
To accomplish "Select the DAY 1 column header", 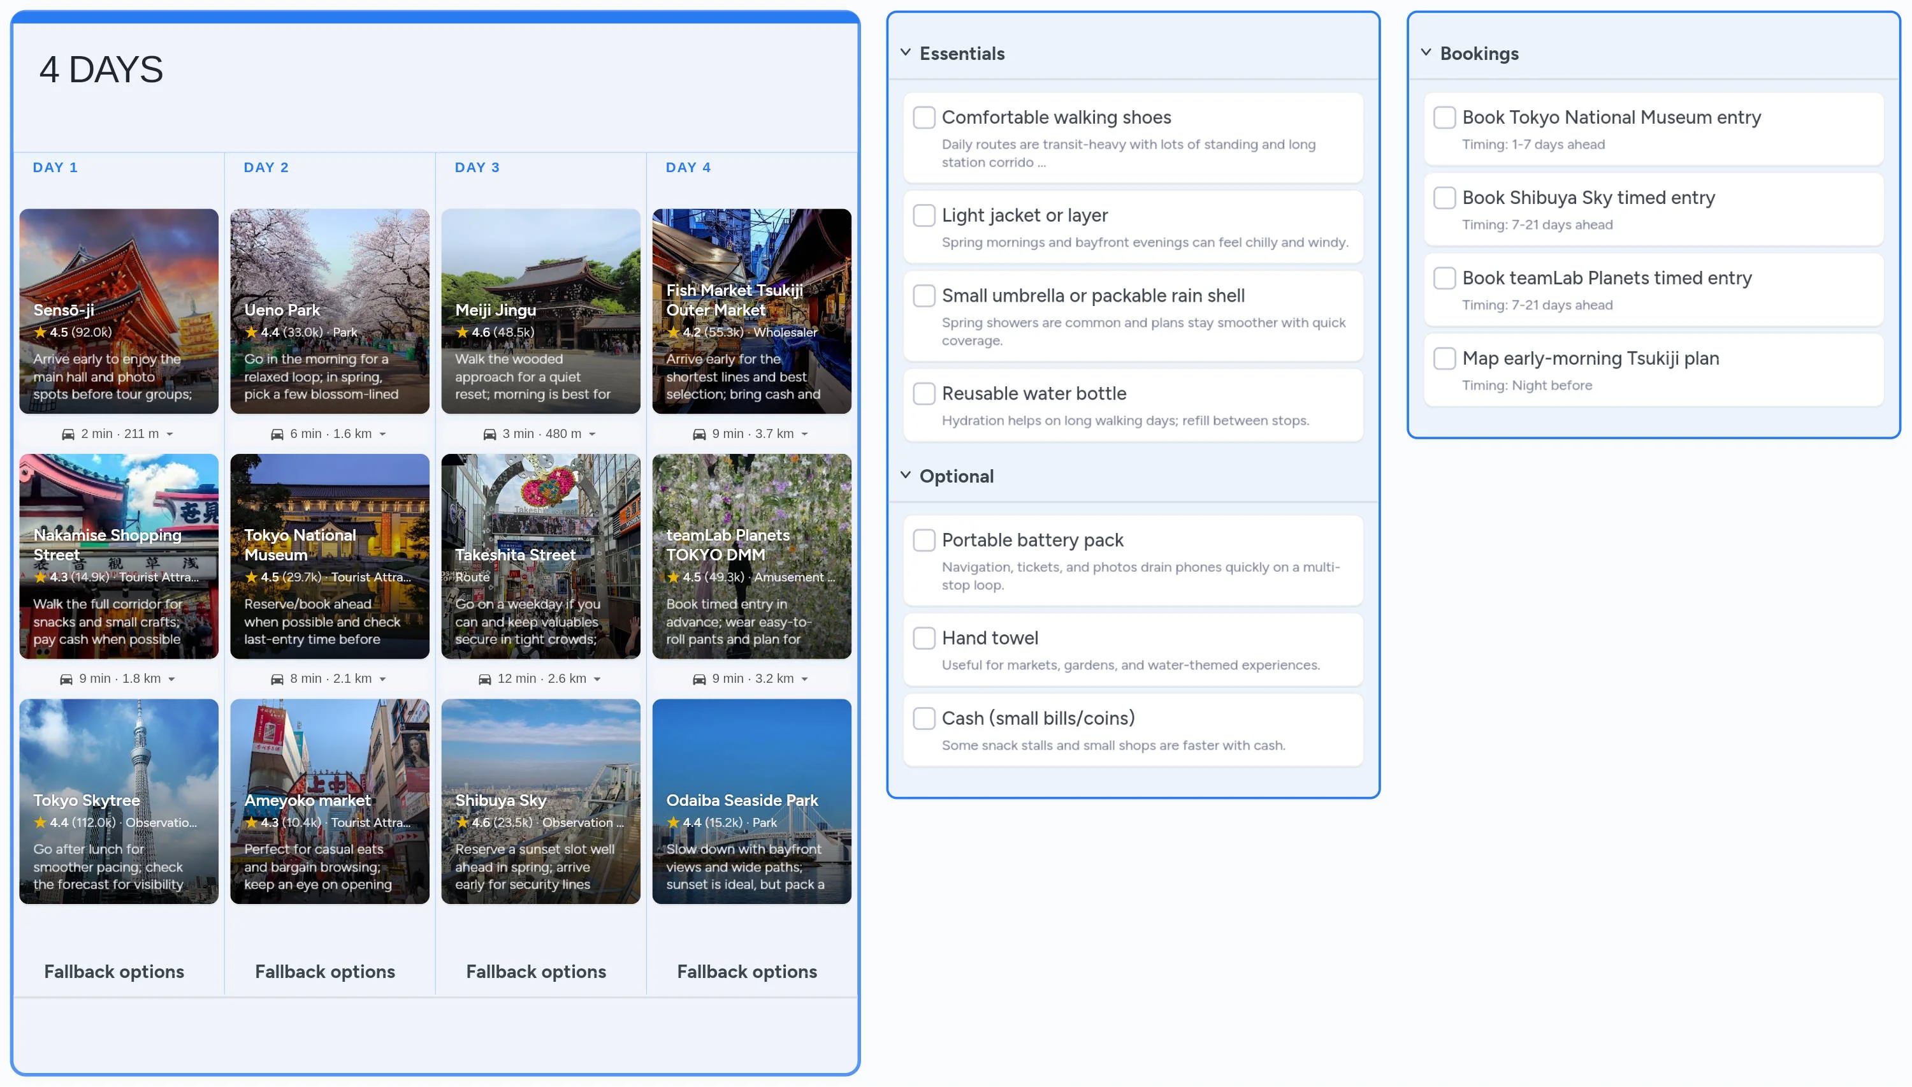I will 55,167.
